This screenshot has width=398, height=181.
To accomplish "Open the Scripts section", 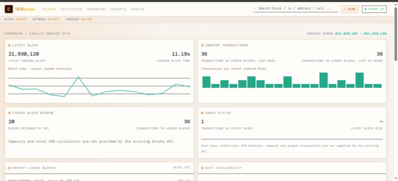I will pos(118,9).
